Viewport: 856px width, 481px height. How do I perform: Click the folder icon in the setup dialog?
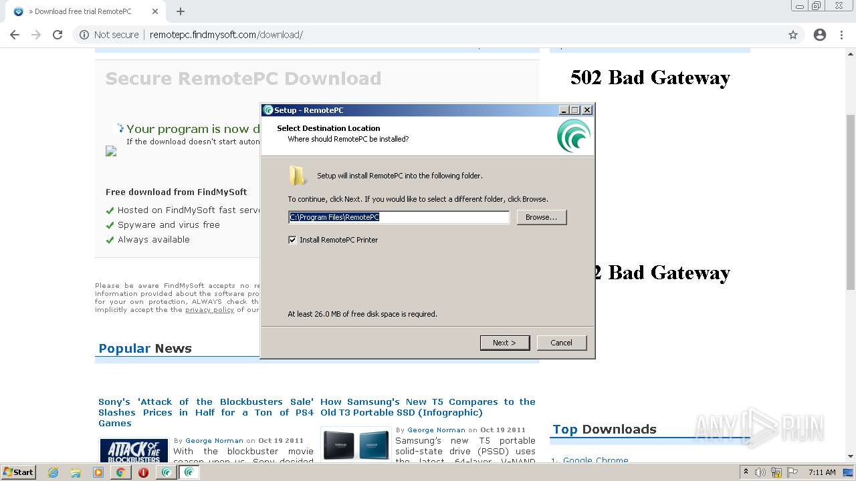pyautogui.click(x=298, y=176)
